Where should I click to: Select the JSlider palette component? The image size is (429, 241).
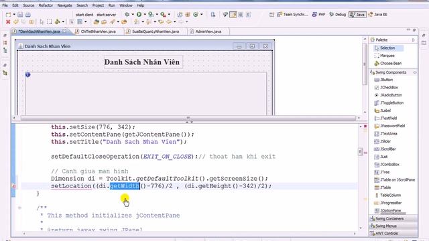pos(383,141)
